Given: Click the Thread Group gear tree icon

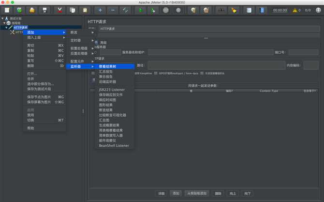Looking at the screenshot, I should [x=9, y=23].
